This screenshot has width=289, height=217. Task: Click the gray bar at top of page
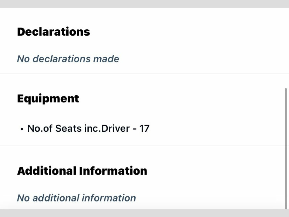click(x=144, y=4)
